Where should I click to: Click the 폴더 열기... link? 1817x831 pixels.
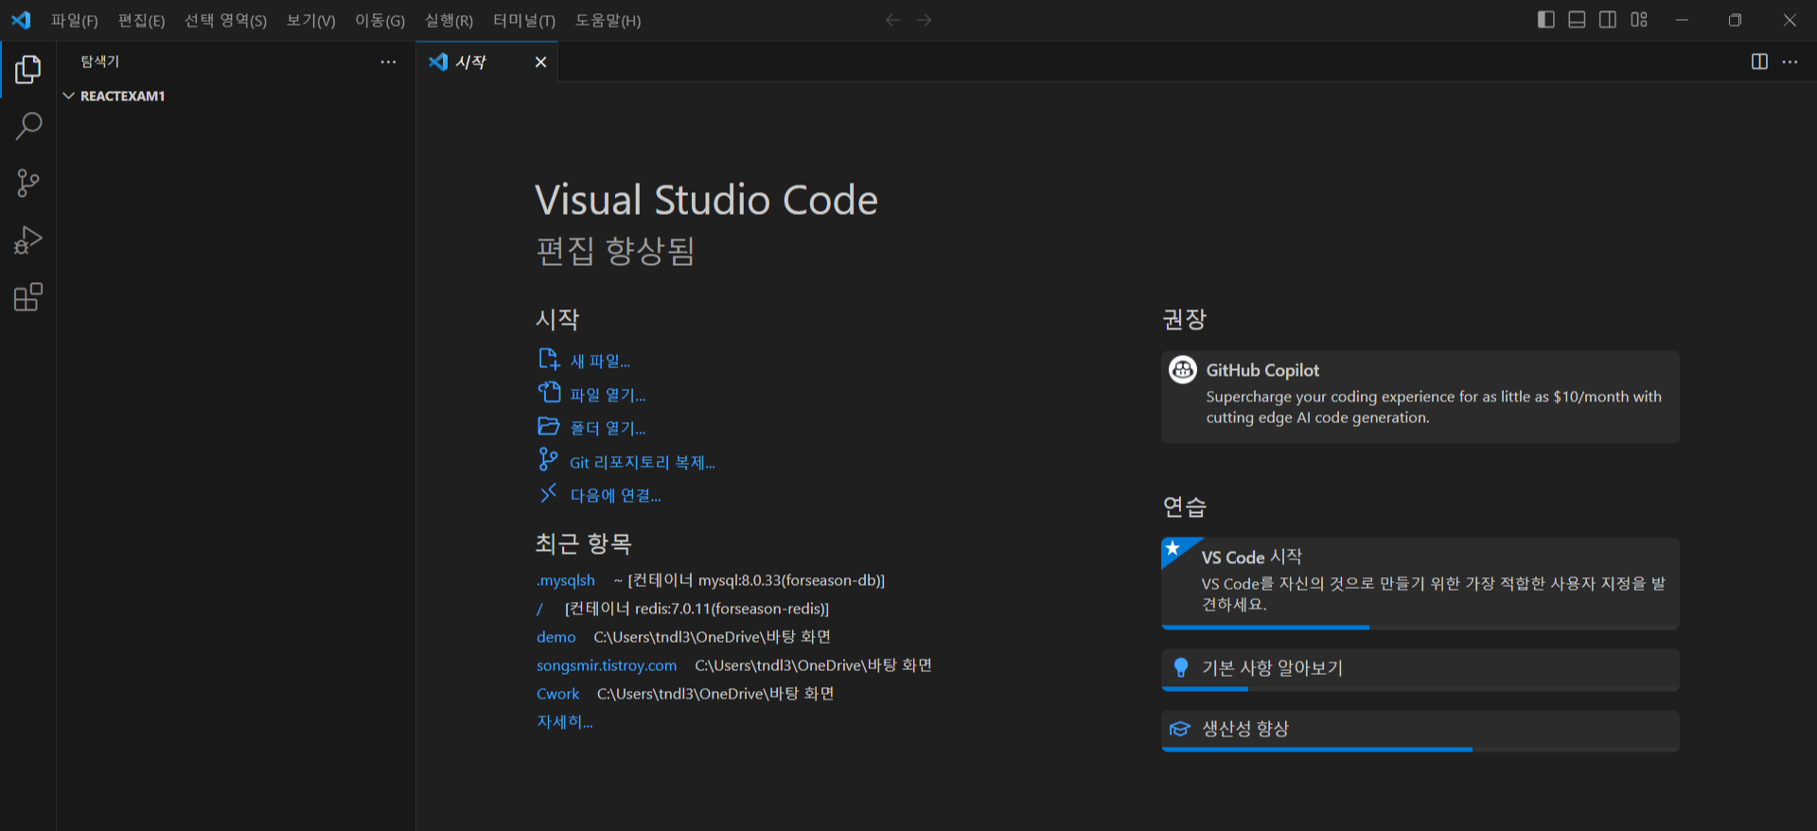608,429
